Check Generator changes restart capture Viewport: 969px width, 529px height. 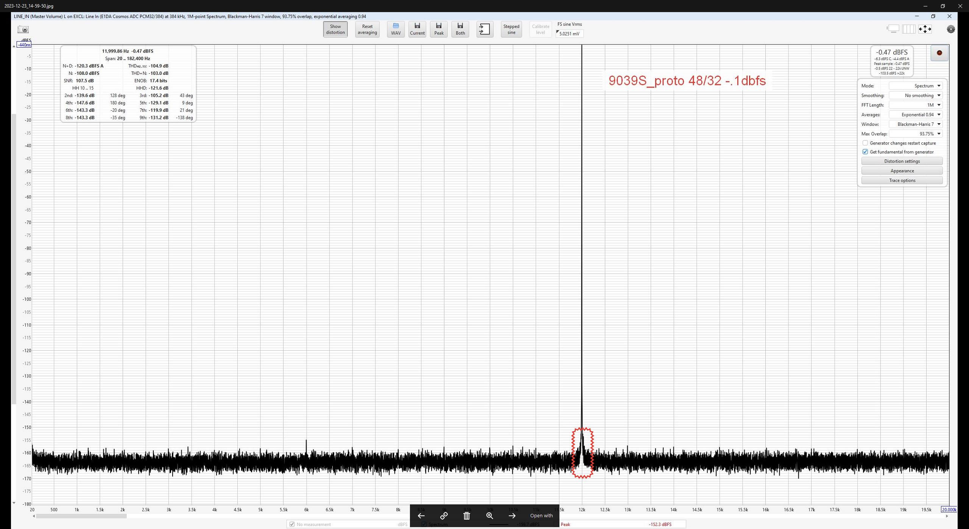[865, 143]
